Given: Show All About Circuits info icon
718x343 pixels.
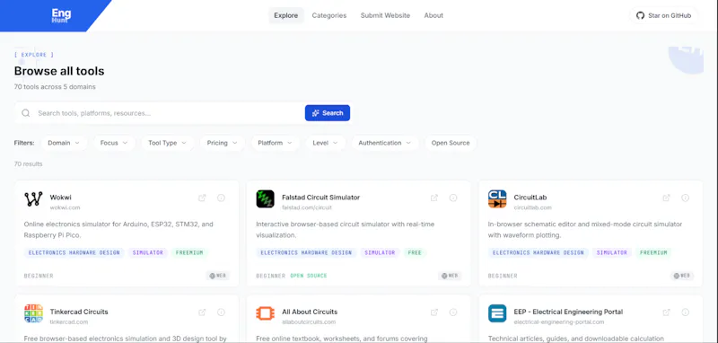Looking at the screenshot, I should click(x=453, y=312).
